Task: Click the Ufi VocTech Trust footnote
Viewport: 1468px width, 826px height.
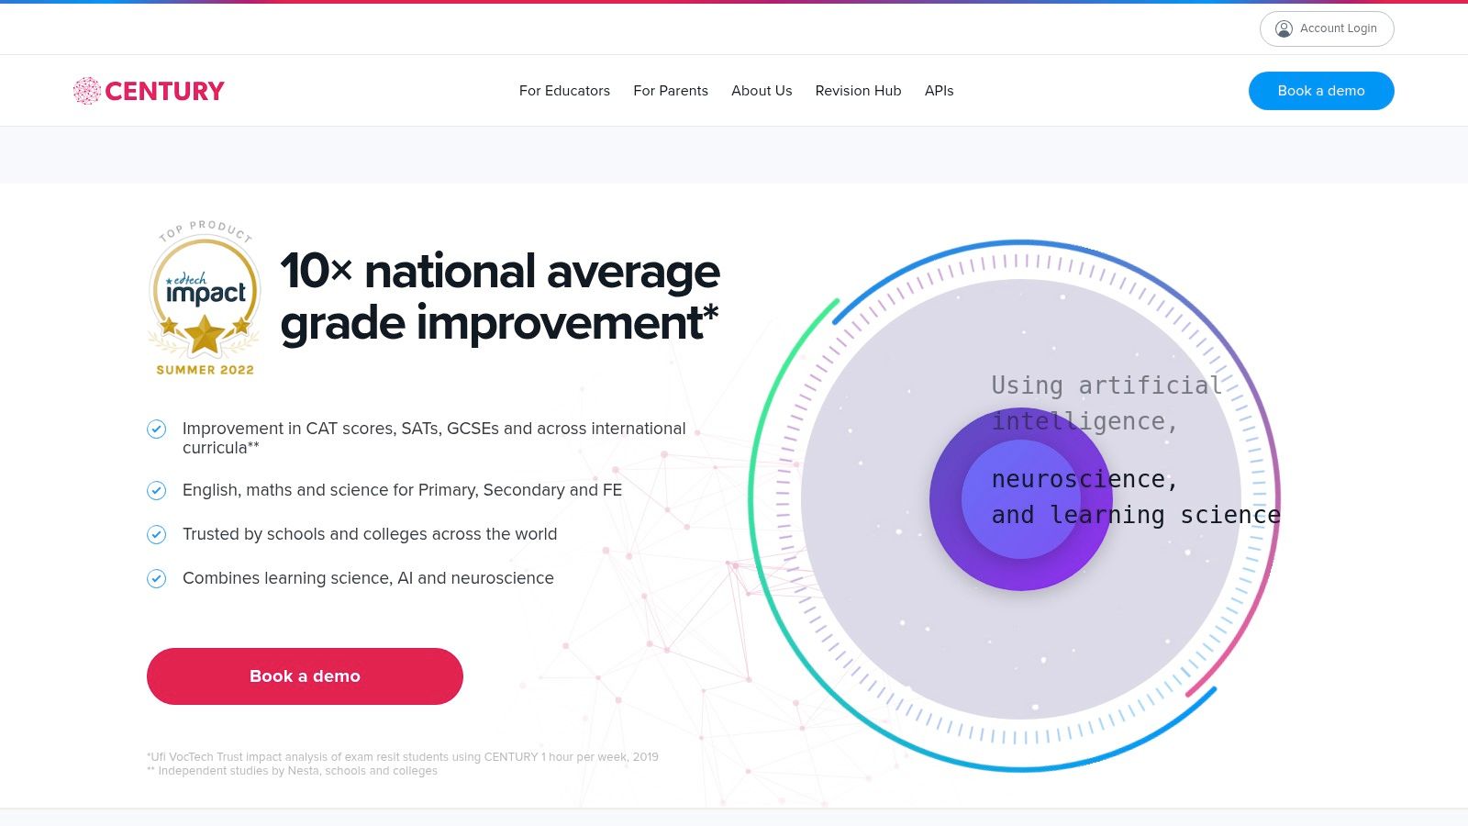Action: click(403, 757)
